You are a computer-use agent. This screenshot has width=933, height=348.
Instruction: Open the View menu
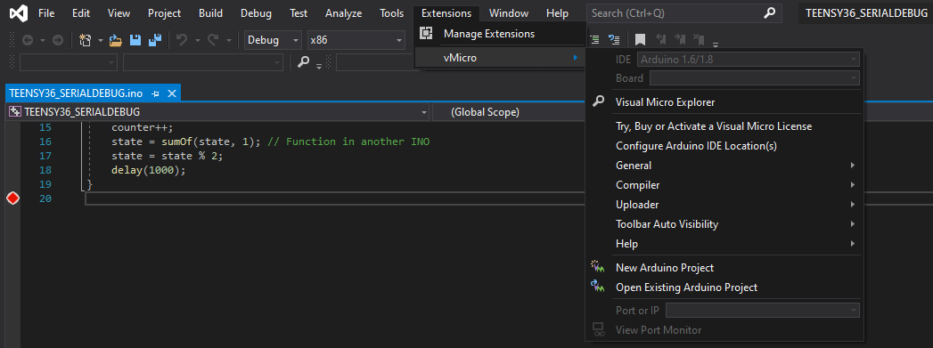pos(119,13)
